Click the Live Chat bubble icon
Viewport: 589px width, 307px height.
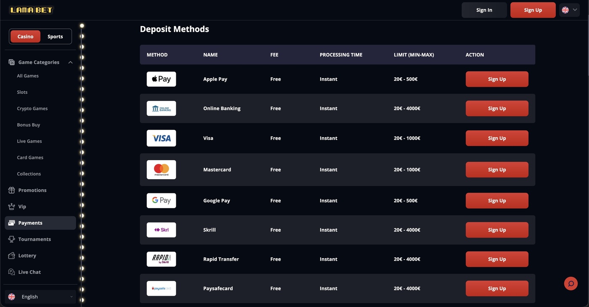tap(12, 272)
